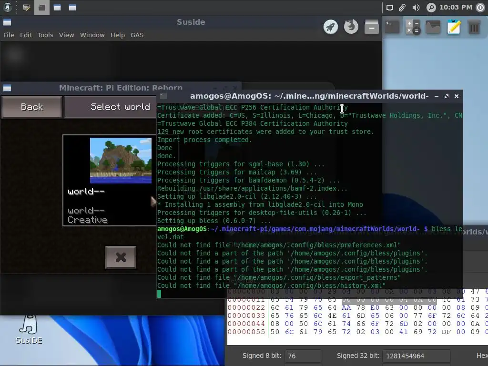Click 'Setting up bless (0.6.0-7)' line
The image size is (488, 366).
(214, 221)
